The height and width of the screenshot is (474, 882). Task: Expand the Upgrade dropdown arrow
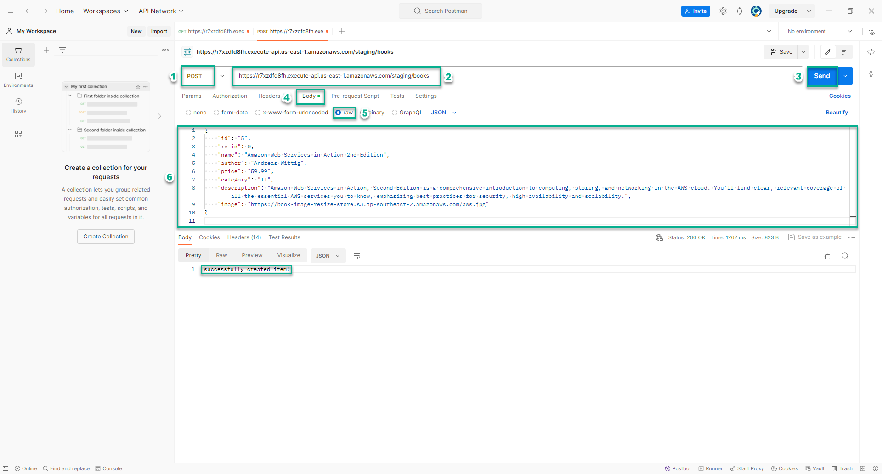(809, 11)
